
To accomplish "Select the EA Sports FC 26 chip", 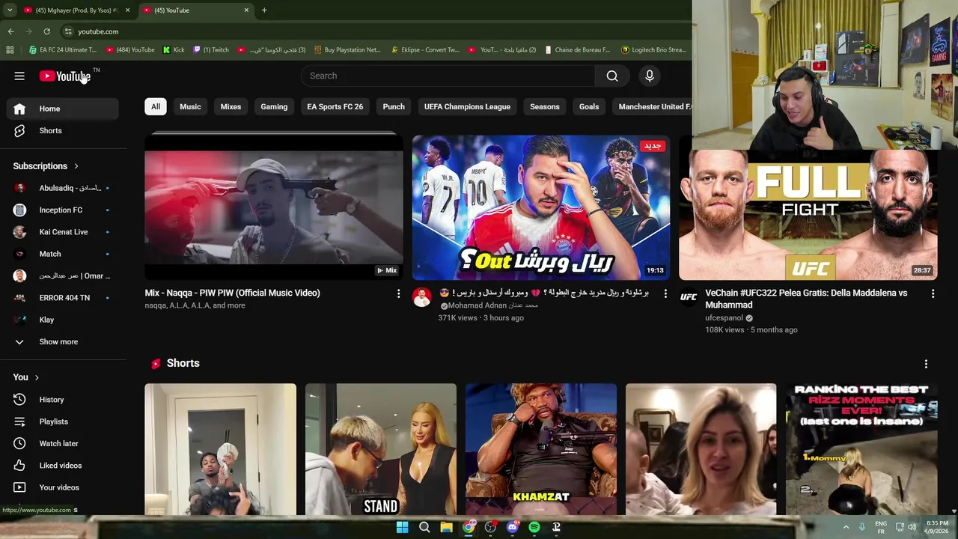I will click(335, 106).
